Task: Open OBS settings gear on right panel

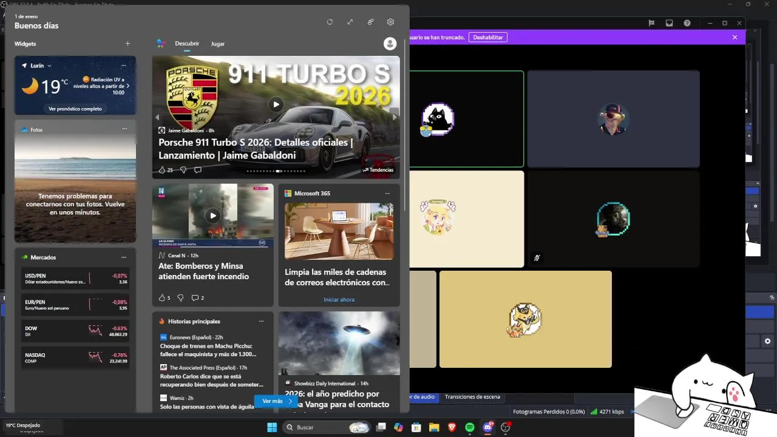Action: [x=767, y=342]
